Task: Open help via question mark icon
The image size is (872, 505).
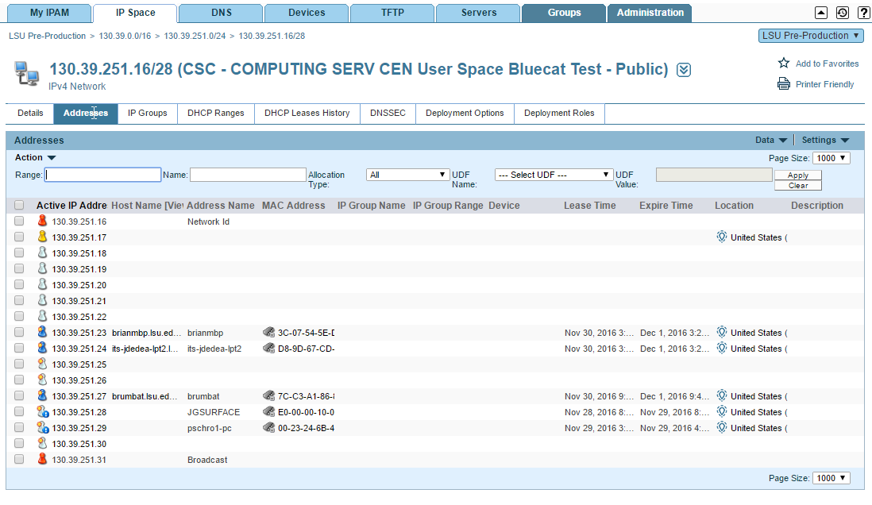Action: [x=862, y=13]
